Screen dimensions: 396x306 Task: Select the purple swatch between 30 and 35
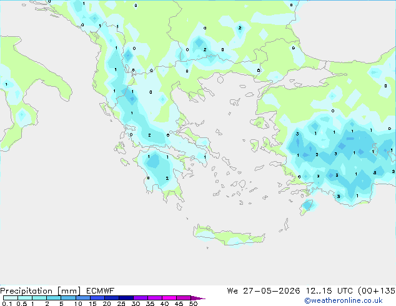click(141, 298)
